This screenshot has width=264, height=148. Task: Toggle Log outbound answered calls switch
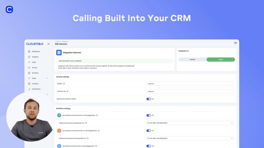(148, 115)
